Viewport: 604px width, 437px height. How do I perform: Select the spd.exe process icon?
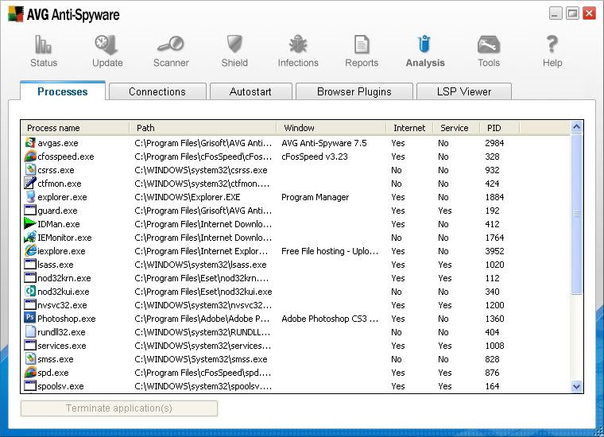tap(30, 372)
